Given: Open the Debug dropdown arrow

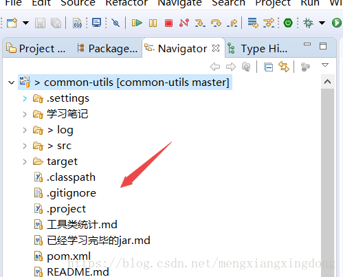Looking at the screenshot, I should click(x=322, y=23).
